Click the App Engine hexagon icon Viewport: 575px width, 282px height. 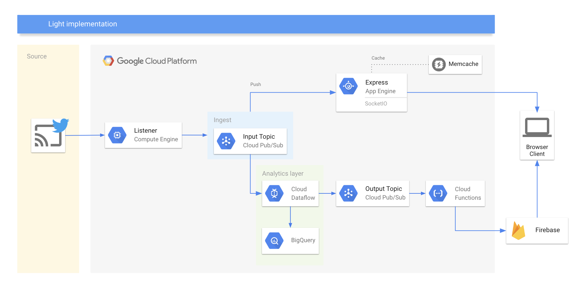coord(348,86)
